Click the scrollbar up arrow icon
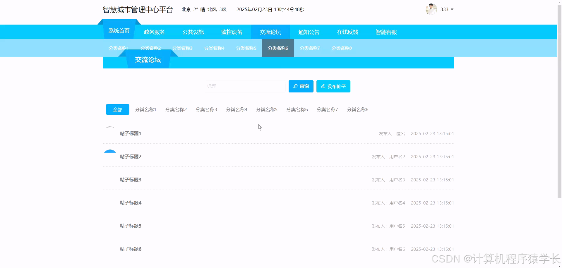Screen dimensions: 562x268 559,2
